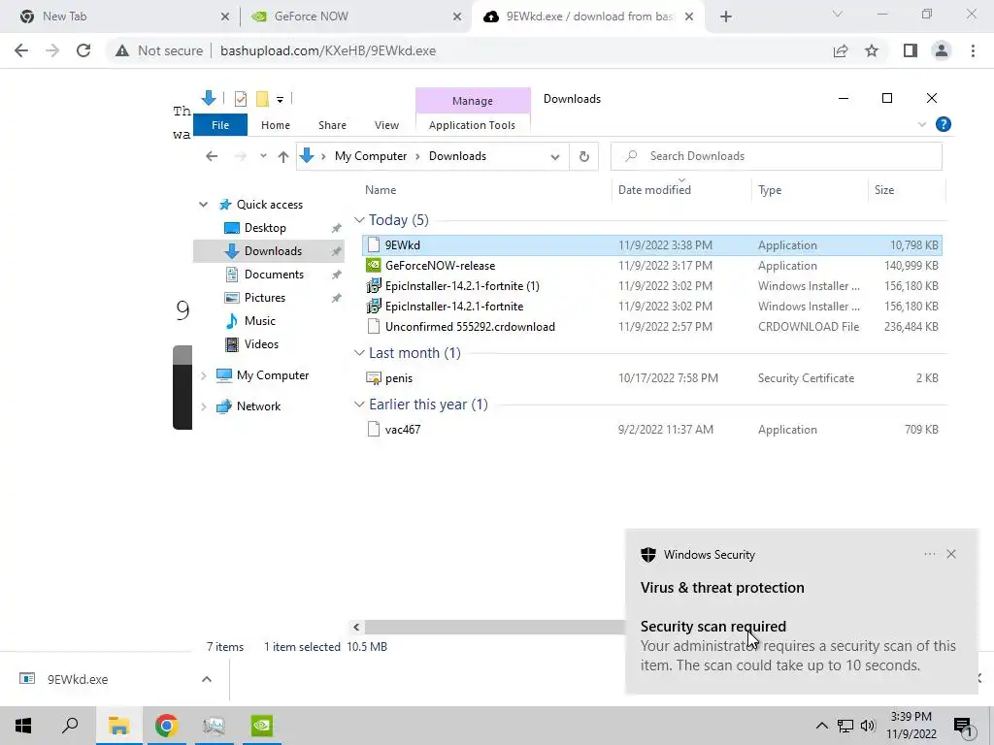This screenshot has width=994, height=745.
Task: Sort files by Name column
Action: click(x=381, y=190)
